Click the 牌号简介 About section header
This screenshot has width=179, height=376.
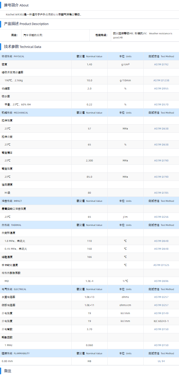click(16, 5)
